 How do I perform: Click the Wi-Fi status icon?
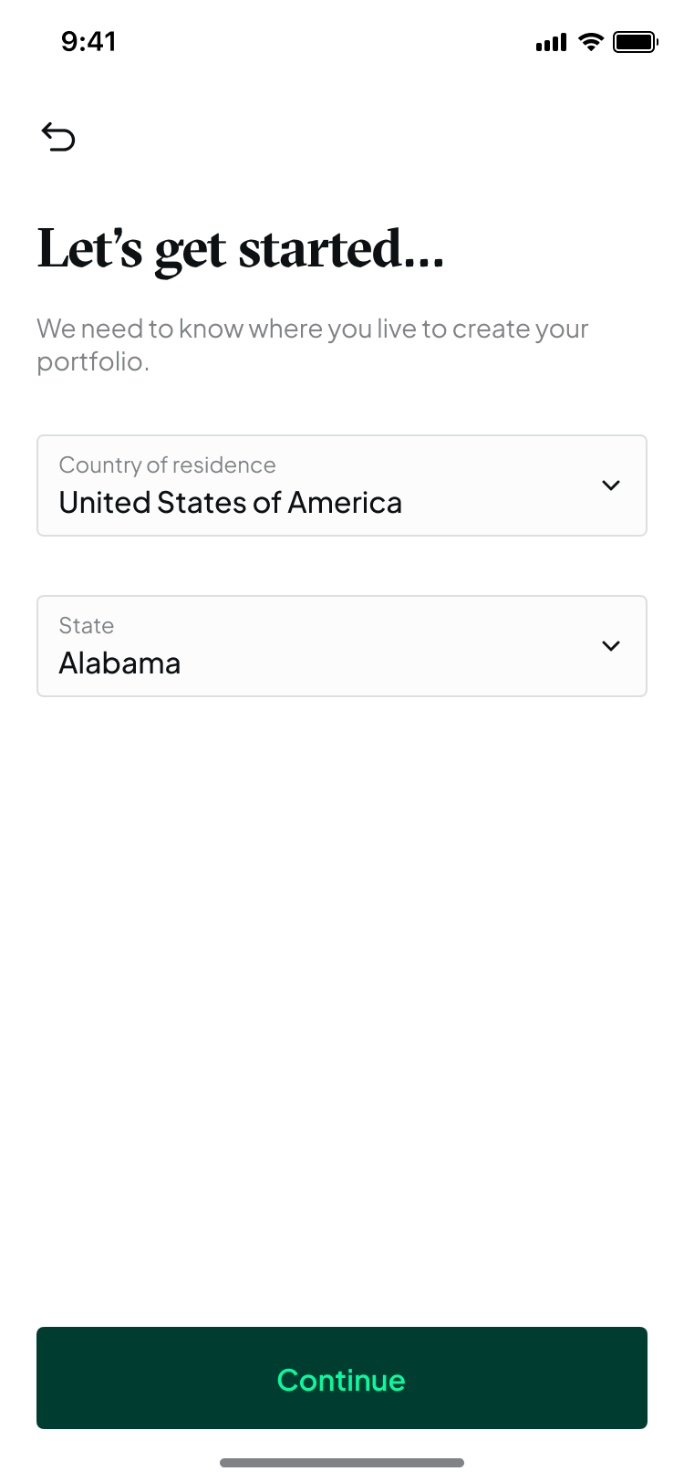click(x=591, y=41)
